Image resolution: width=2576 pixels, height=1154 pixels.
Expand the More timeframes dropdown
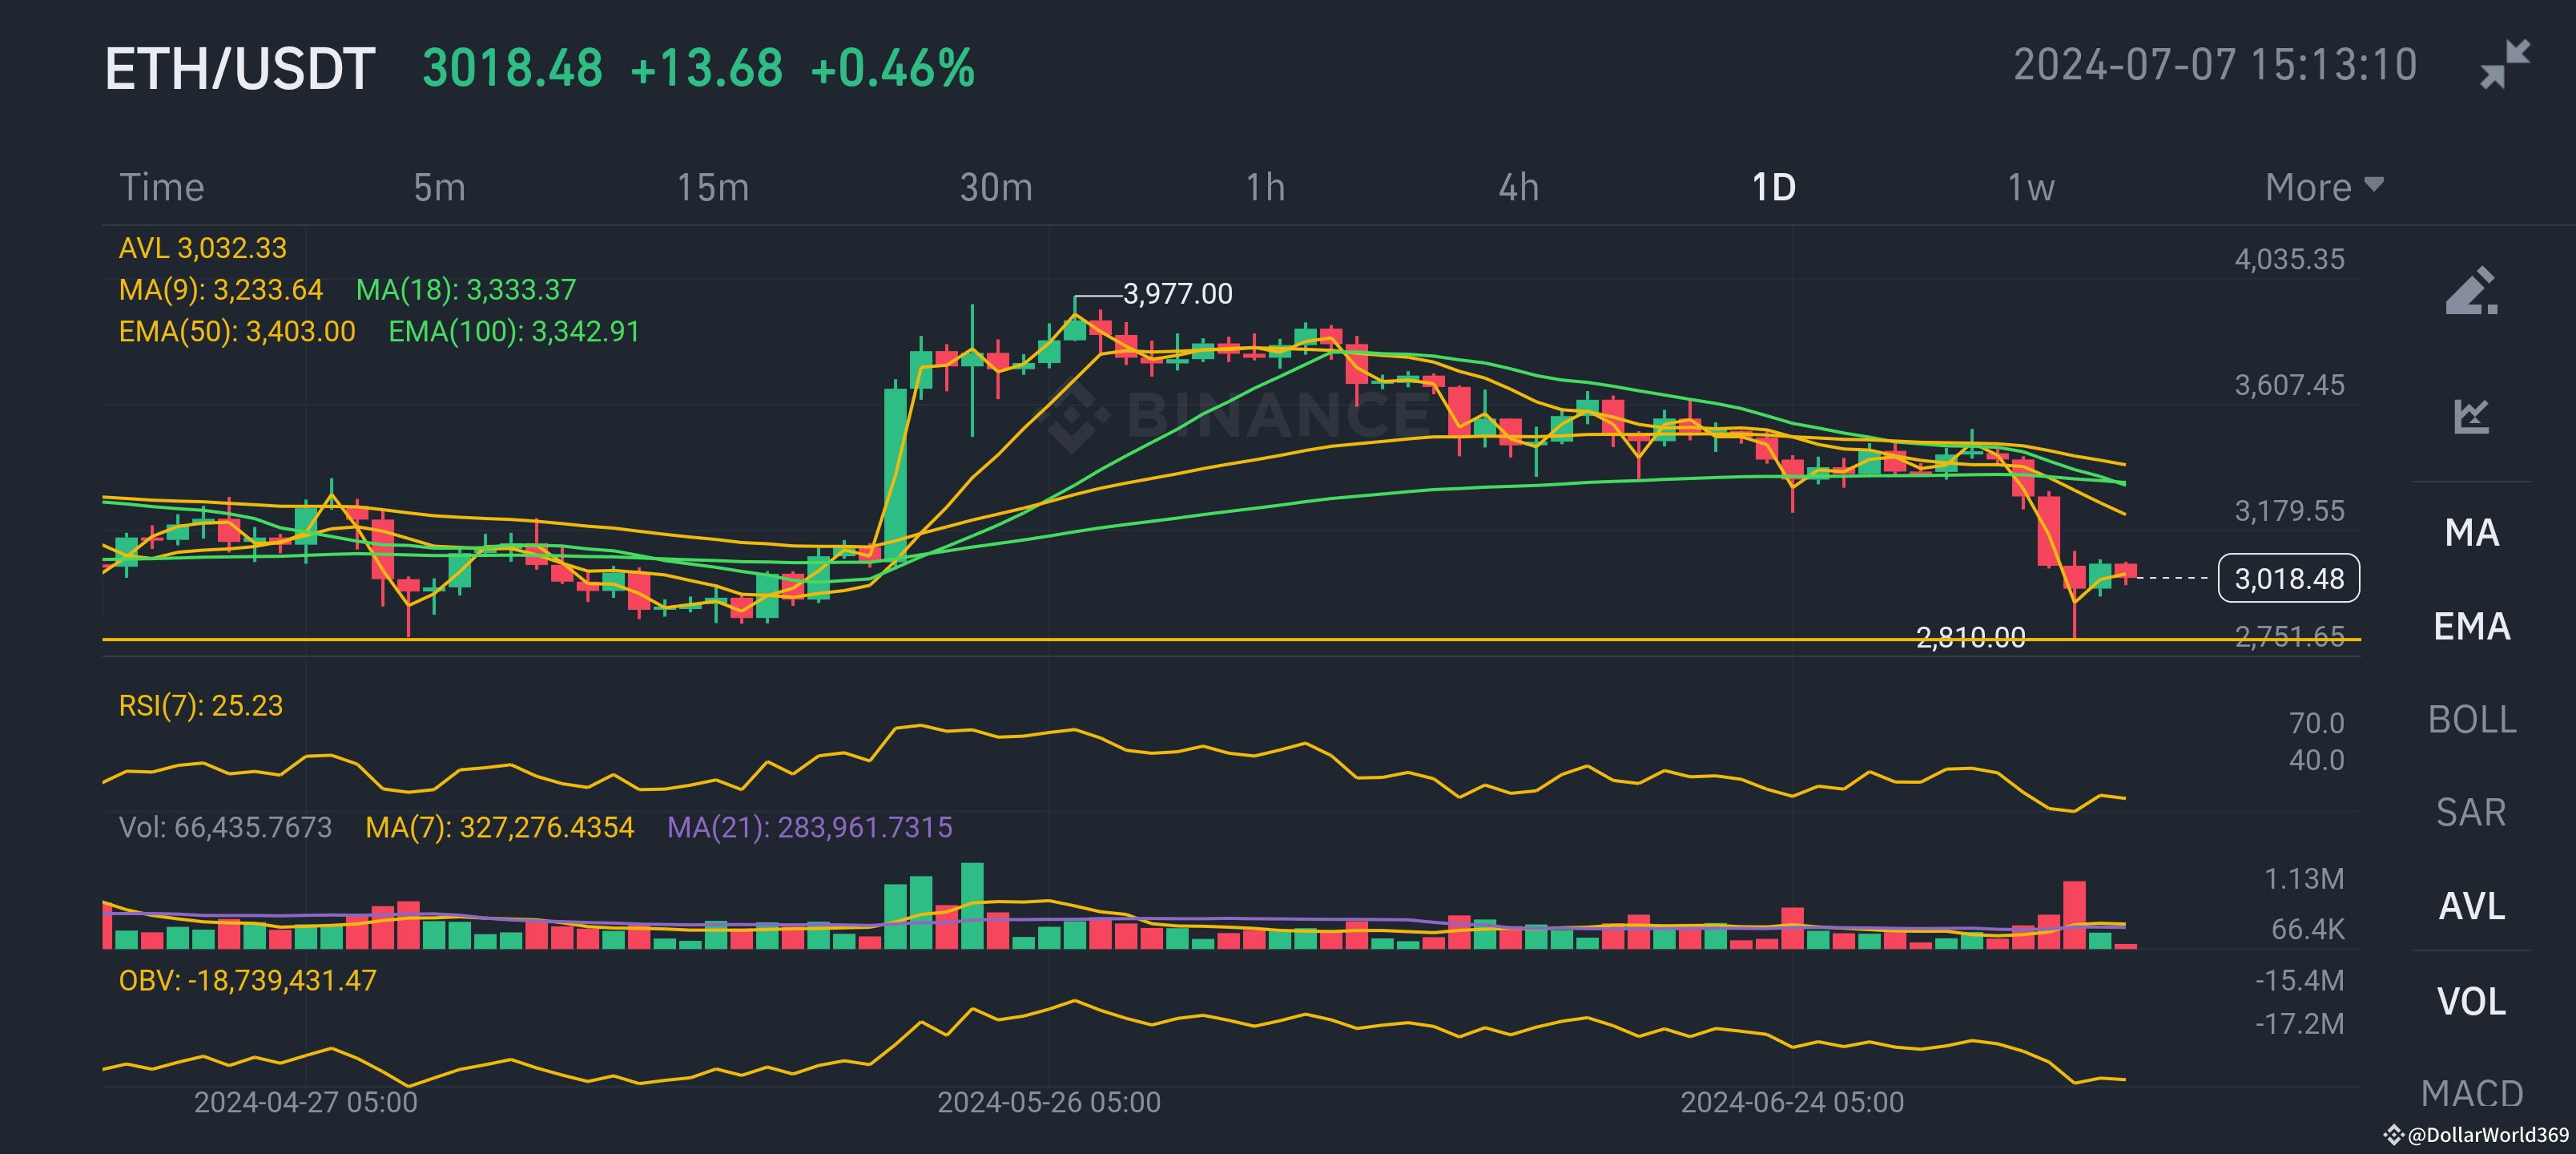(2324, 188)
